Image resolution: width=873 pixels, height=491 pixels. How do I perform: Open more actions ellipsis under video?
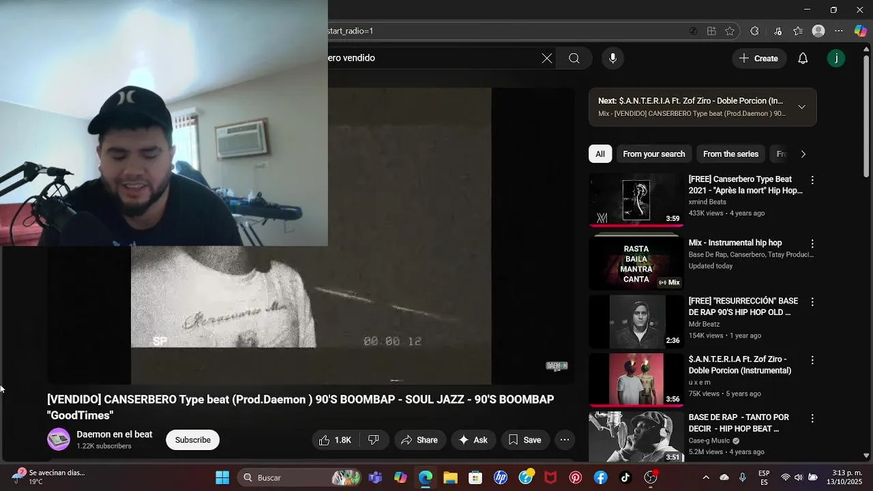point(565,440)
